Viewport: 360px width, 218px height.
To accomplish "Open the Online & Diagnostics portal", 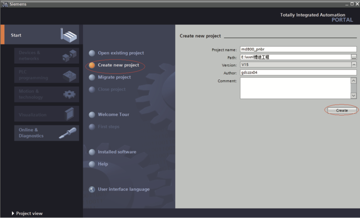I will pos(32,133).
